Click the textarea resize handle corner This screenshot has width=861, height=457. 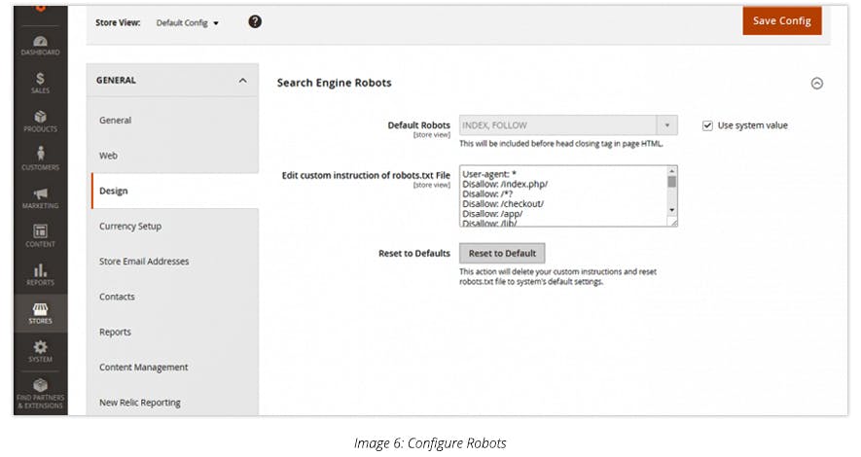pyautogui.click(x=673, y=223)
